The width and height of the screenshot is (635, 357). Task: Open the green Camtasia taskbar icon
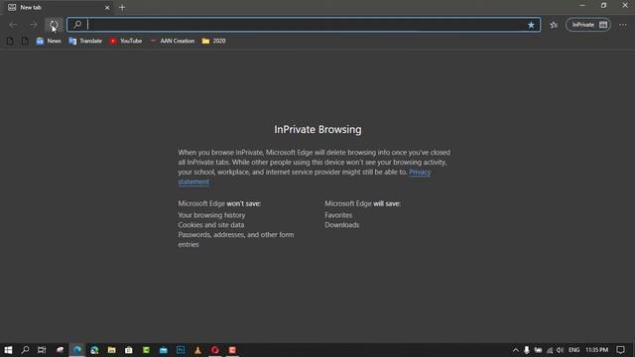146,350
